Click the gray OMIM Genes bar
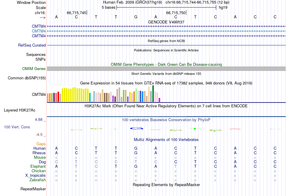Screen dimensions: 286x196 pos(166,69)
